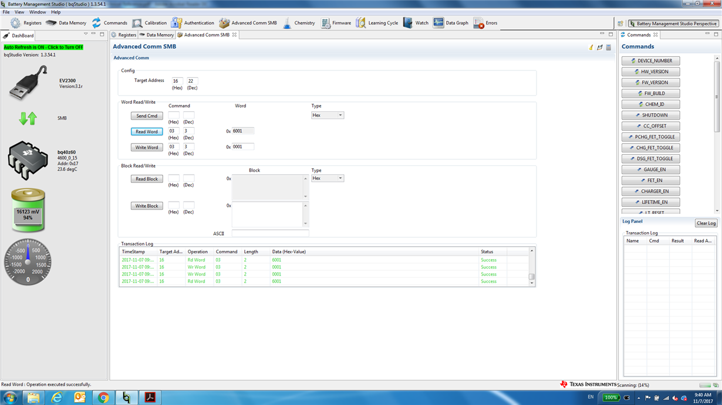Click Write Word value field 0001
722x405 pixels.
coord(243,147)
